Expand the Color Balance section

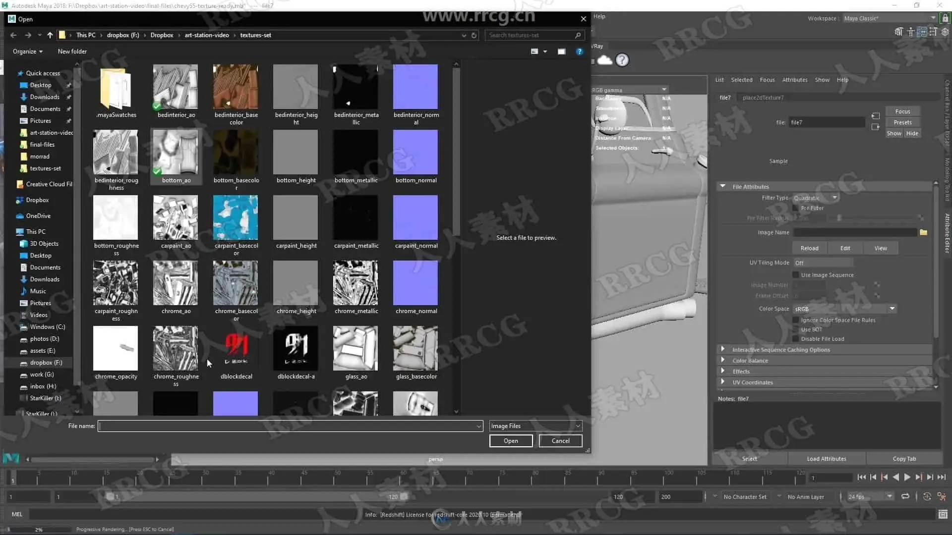coord(723,360)
